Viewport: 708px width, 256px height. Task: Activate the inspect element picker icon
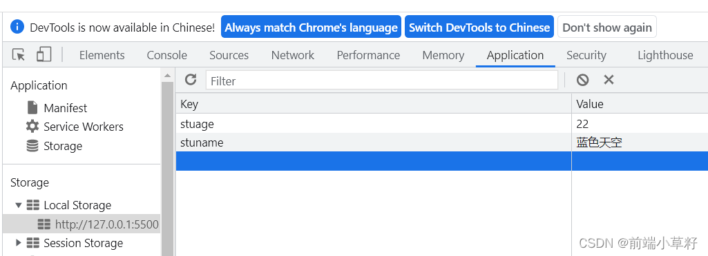click(x=19, y=55)
